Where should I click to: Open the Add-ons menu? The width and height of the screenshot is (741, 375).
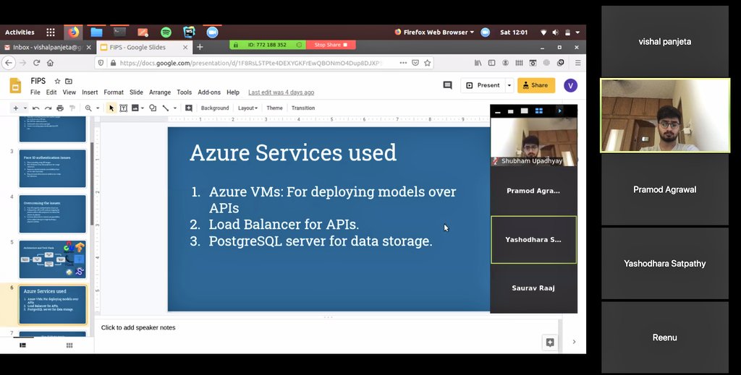pos(209,92)
